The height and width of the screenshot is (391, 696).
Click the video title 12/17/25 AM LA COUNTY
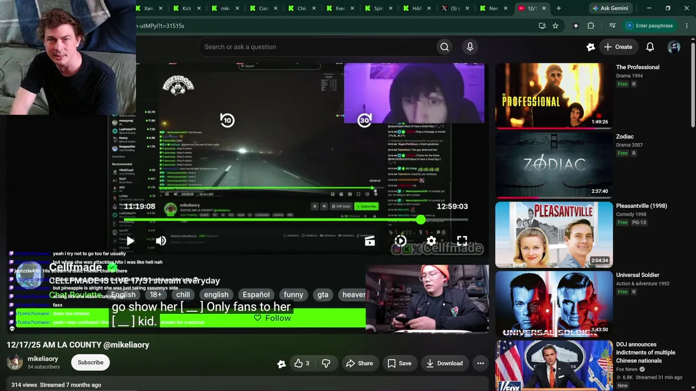tap(78, 345)
